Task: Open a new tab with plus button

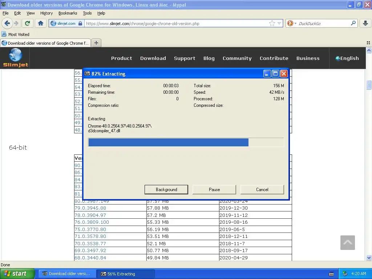Action: tap(96, 43)
